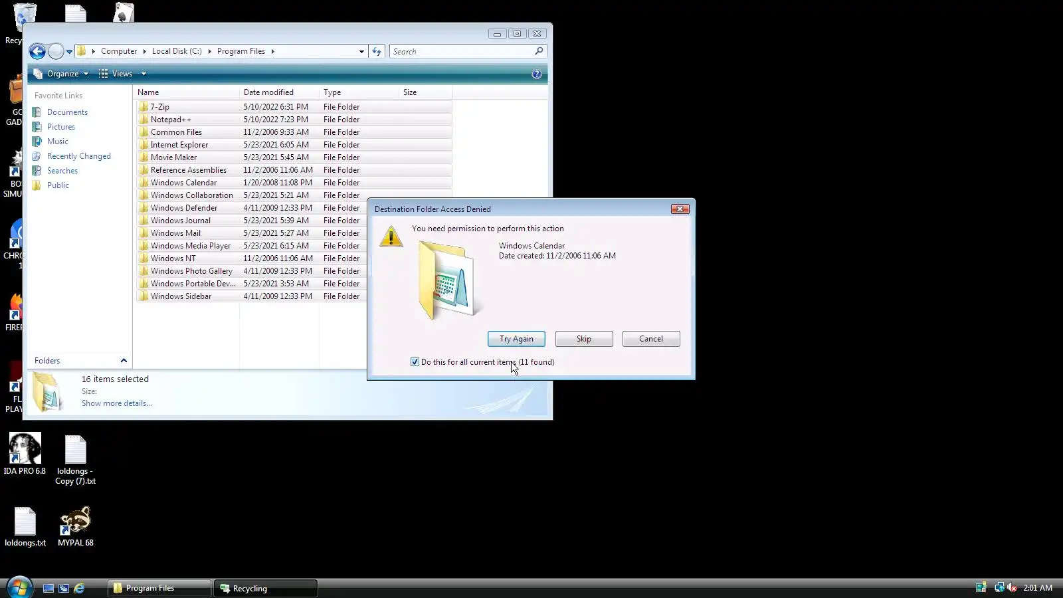The image size is (1063, 598).
Task: Open Public in Favorite Links
Action: [58, 185]
